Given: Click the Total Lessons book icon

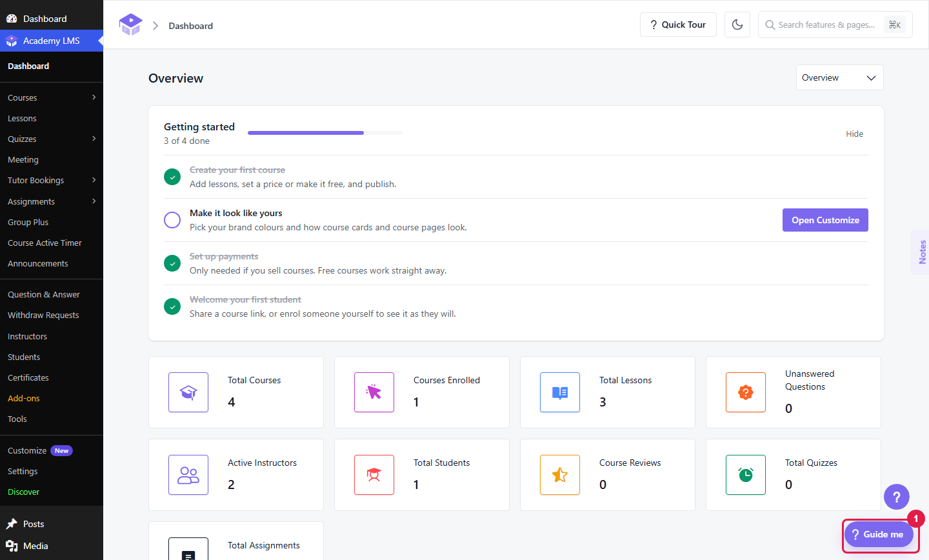Looking at the screenshot, I should (x=560, y=392).
